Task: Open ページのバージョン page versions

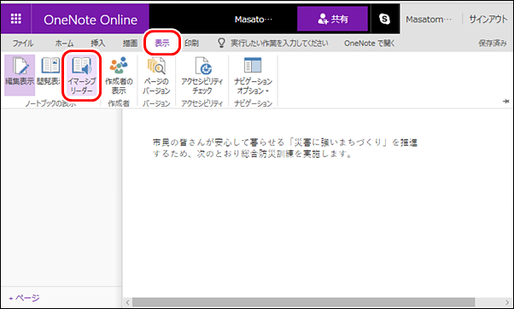Action: 156,75
